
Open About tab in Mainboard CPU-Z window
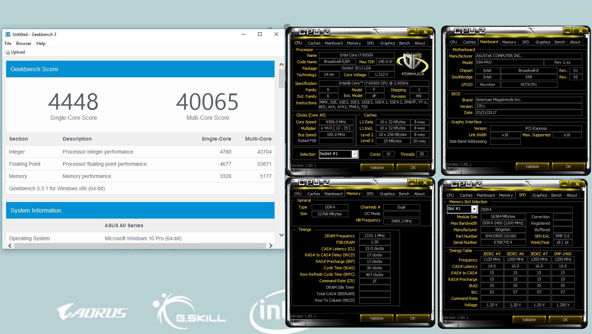(x=575, y=42)
